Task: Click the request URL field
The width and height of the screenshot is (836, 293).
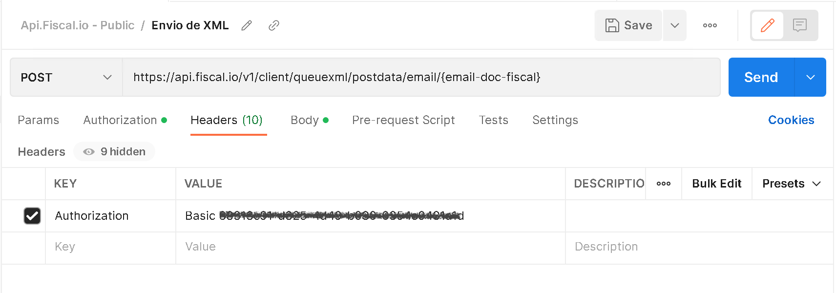Action: click(421, 77)
